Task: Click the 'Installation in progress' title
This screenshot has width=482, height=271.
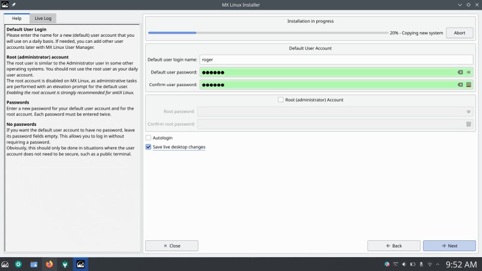Action: 310,21
